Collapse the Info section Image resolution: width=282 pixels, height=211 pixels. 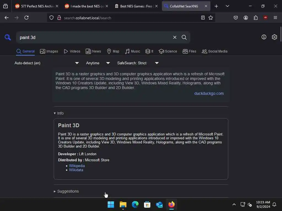pyautogui.click(x=59, y=113)
